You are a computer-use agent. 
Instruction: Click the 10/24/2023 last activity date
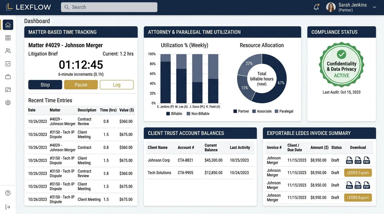tap(239, 173)
